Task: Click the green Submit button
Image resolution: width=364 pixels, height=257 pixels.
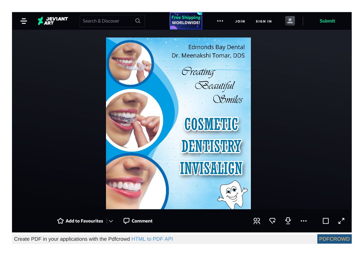Action: click(327, 21)
